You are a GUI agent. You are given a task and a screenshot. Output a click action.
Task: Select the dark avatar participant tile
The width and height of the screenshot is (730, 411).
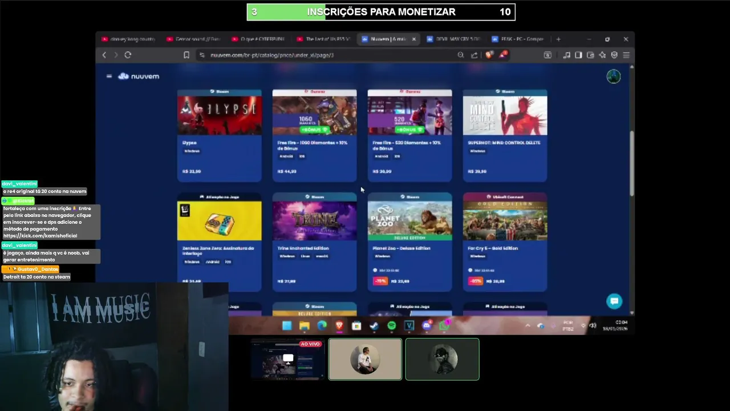[x=442, y=359]
